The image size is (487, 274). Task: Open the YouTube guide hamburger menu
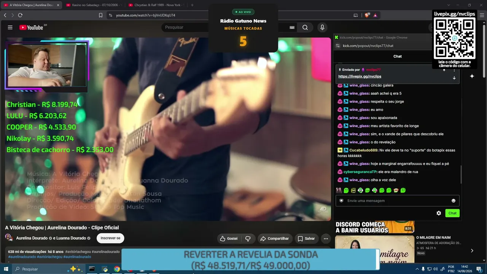10,27
